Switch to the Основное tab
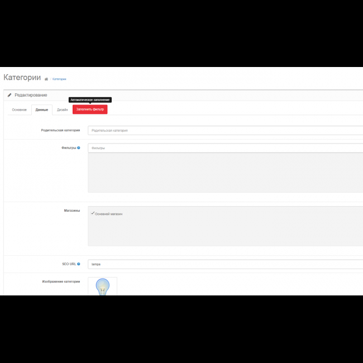This screenshot has height=363, width=363. coord(19,109)
